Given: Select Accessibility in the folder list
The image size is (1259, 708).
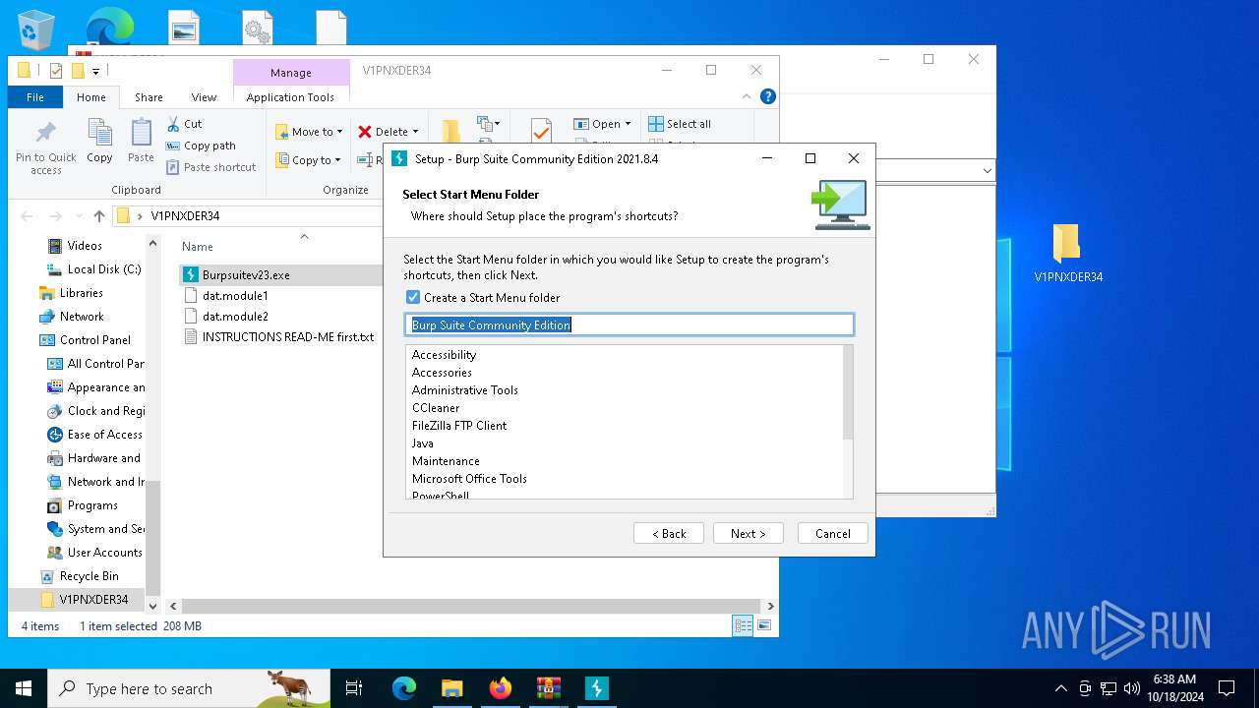Looking at the screenshot, I should click(x=444, y=354).
